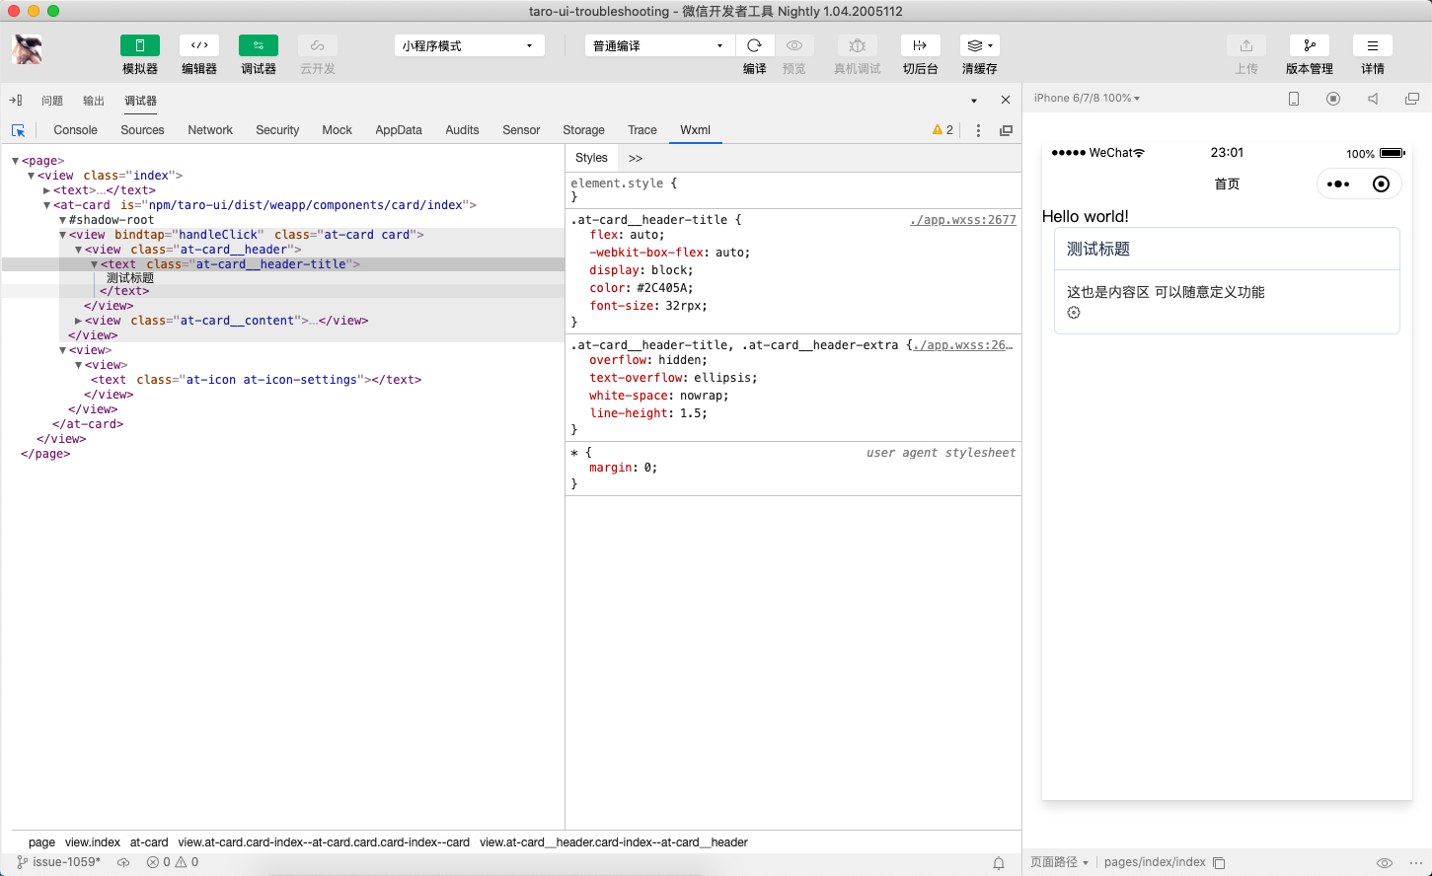Open the devtools three-dot menu
The width and height of the screenshot is (1432, 876).
[978, 130]
